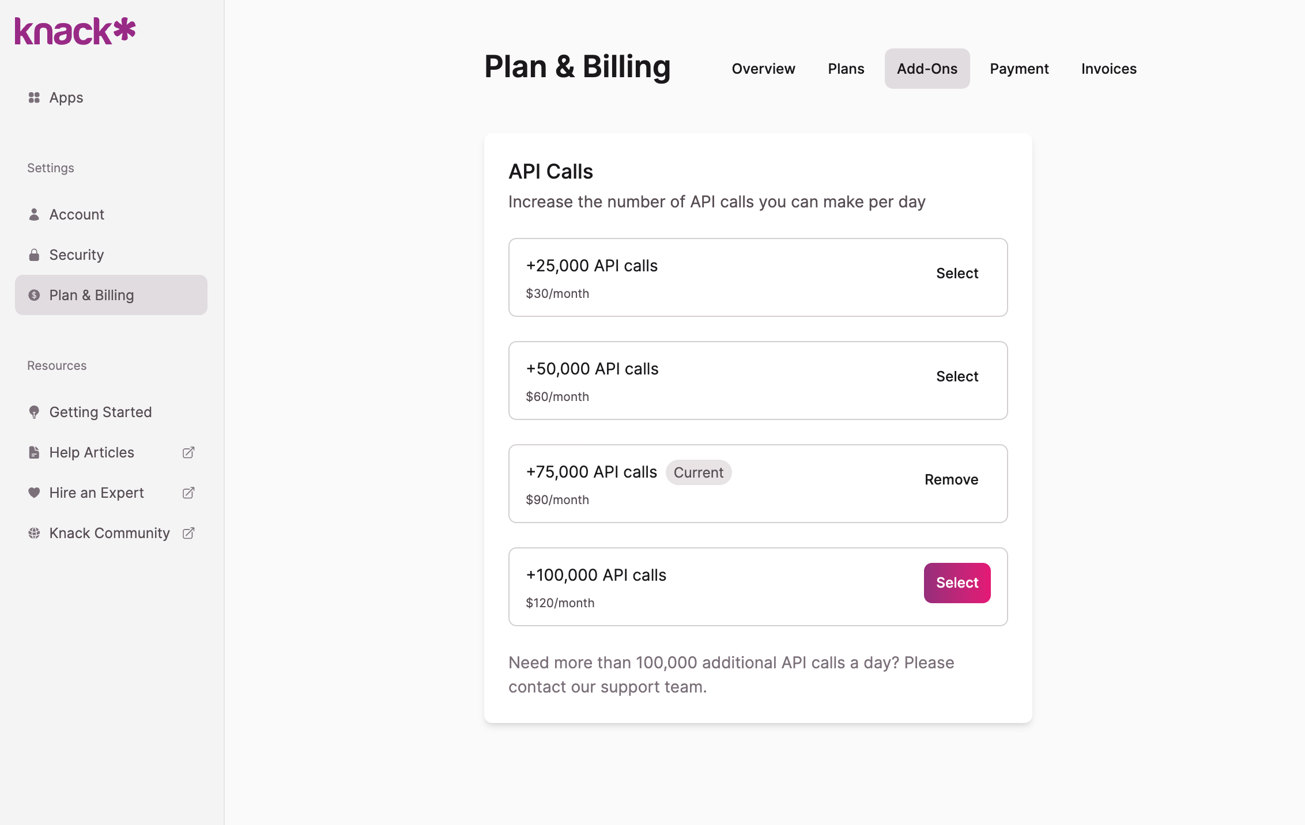Click Hire an Expert external link icon
Image resolution: width=1305 pixels, height=825 pixels.
click(188, 493)
